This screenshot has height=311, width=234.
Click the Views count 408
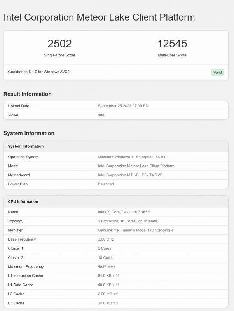tap(101, 115)
